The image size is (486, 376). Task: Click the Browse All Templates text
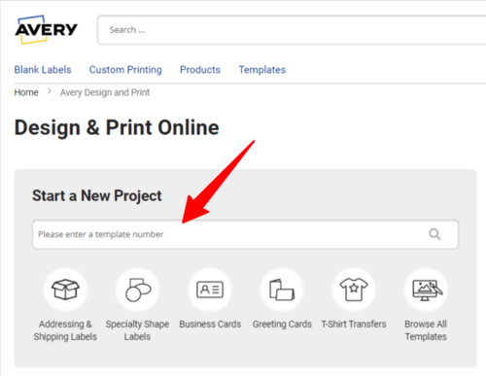[x=426, y=330]
